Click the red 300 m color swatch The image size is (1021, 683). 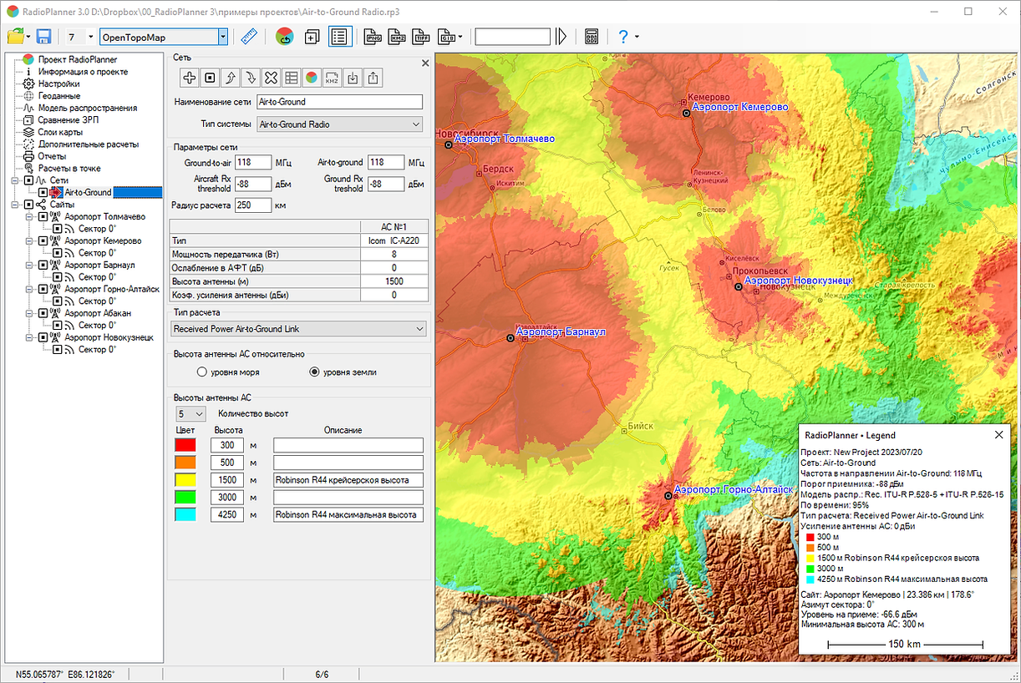pyautogui.click(x=185, y=445)
